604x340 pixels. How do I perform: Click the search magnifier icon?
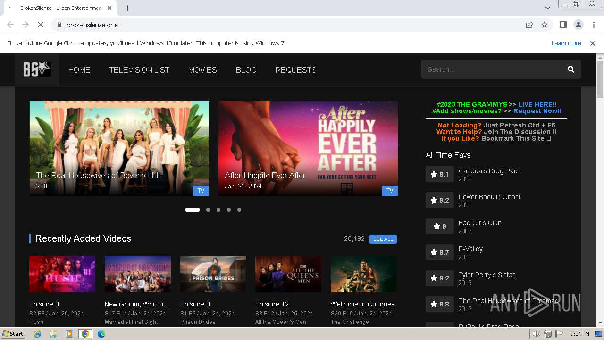click(570, 69)
